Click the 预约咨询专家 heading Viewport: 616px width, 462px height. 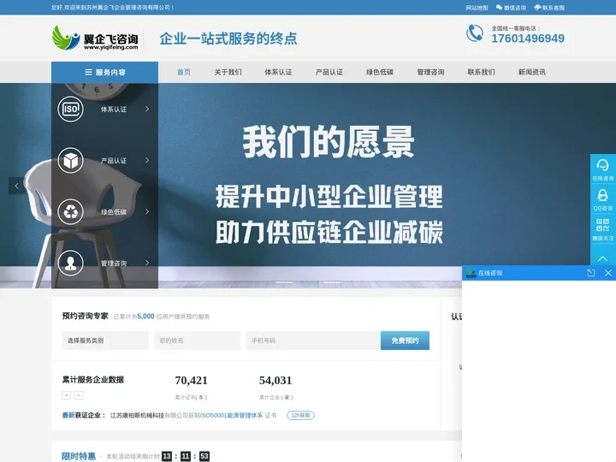(x=85, y=316)
